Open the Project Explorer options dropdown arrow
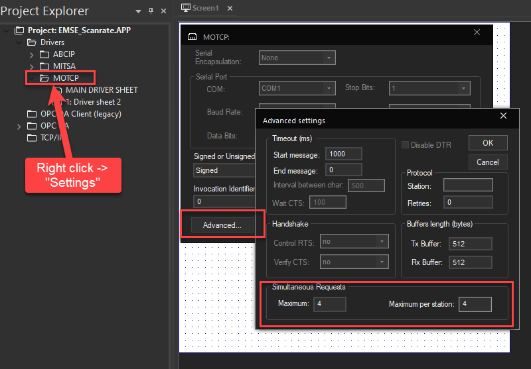 pyautogui.click(x=138, y=11)
